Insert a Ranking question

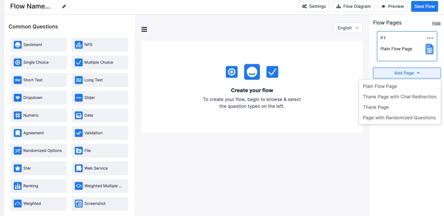tap(39, 186)
